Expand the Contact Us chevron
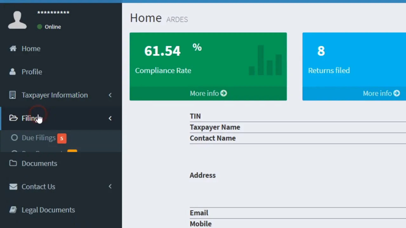Viewport: 406px width, 228px height. [110, 186]
